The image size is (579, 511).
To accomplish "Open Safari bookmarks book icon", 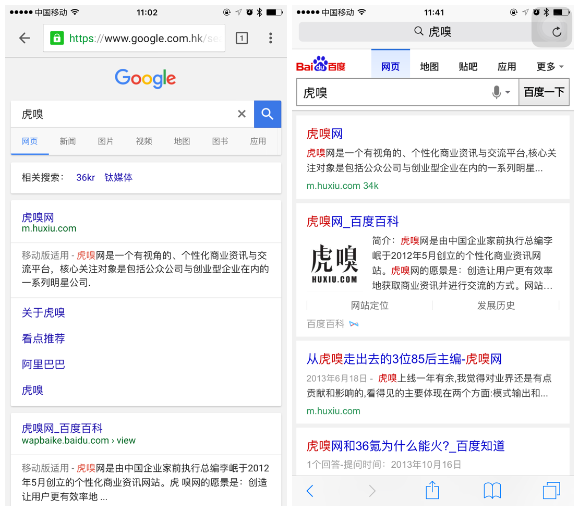I will pos(492,490).
